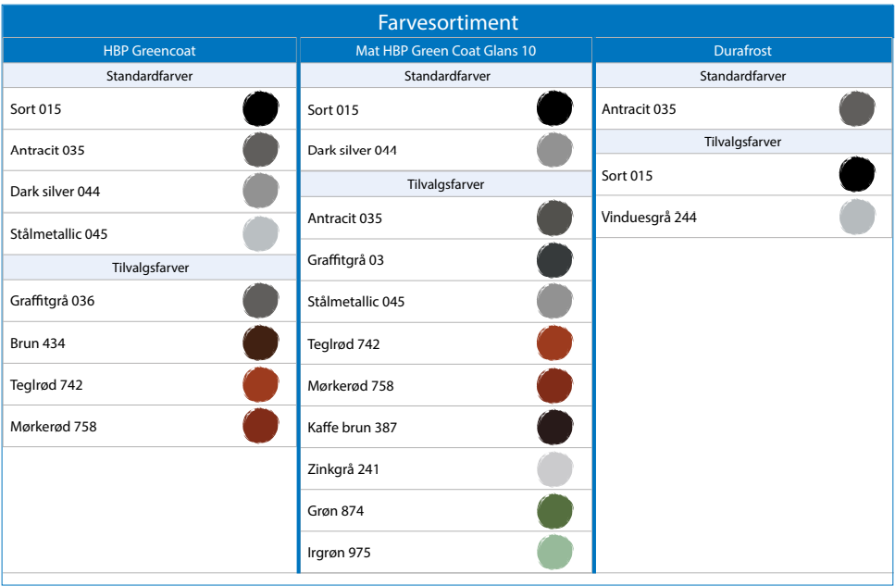Click 'Sort 015' label under Mat HBP Green Coat

tap(333, 109)
